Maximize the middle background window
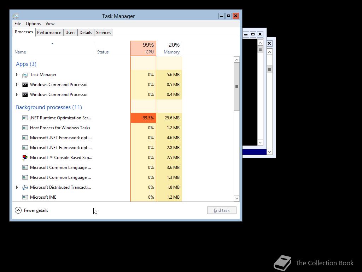The image size is (362, 272). pyautogui.click(x=253, y=34)
